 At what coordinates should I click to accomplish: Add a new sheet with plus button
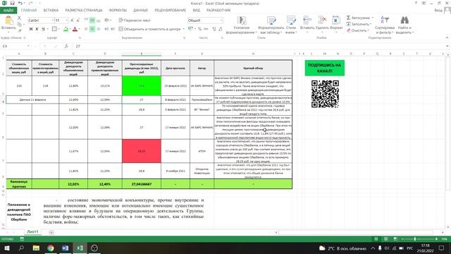[51, 232]
